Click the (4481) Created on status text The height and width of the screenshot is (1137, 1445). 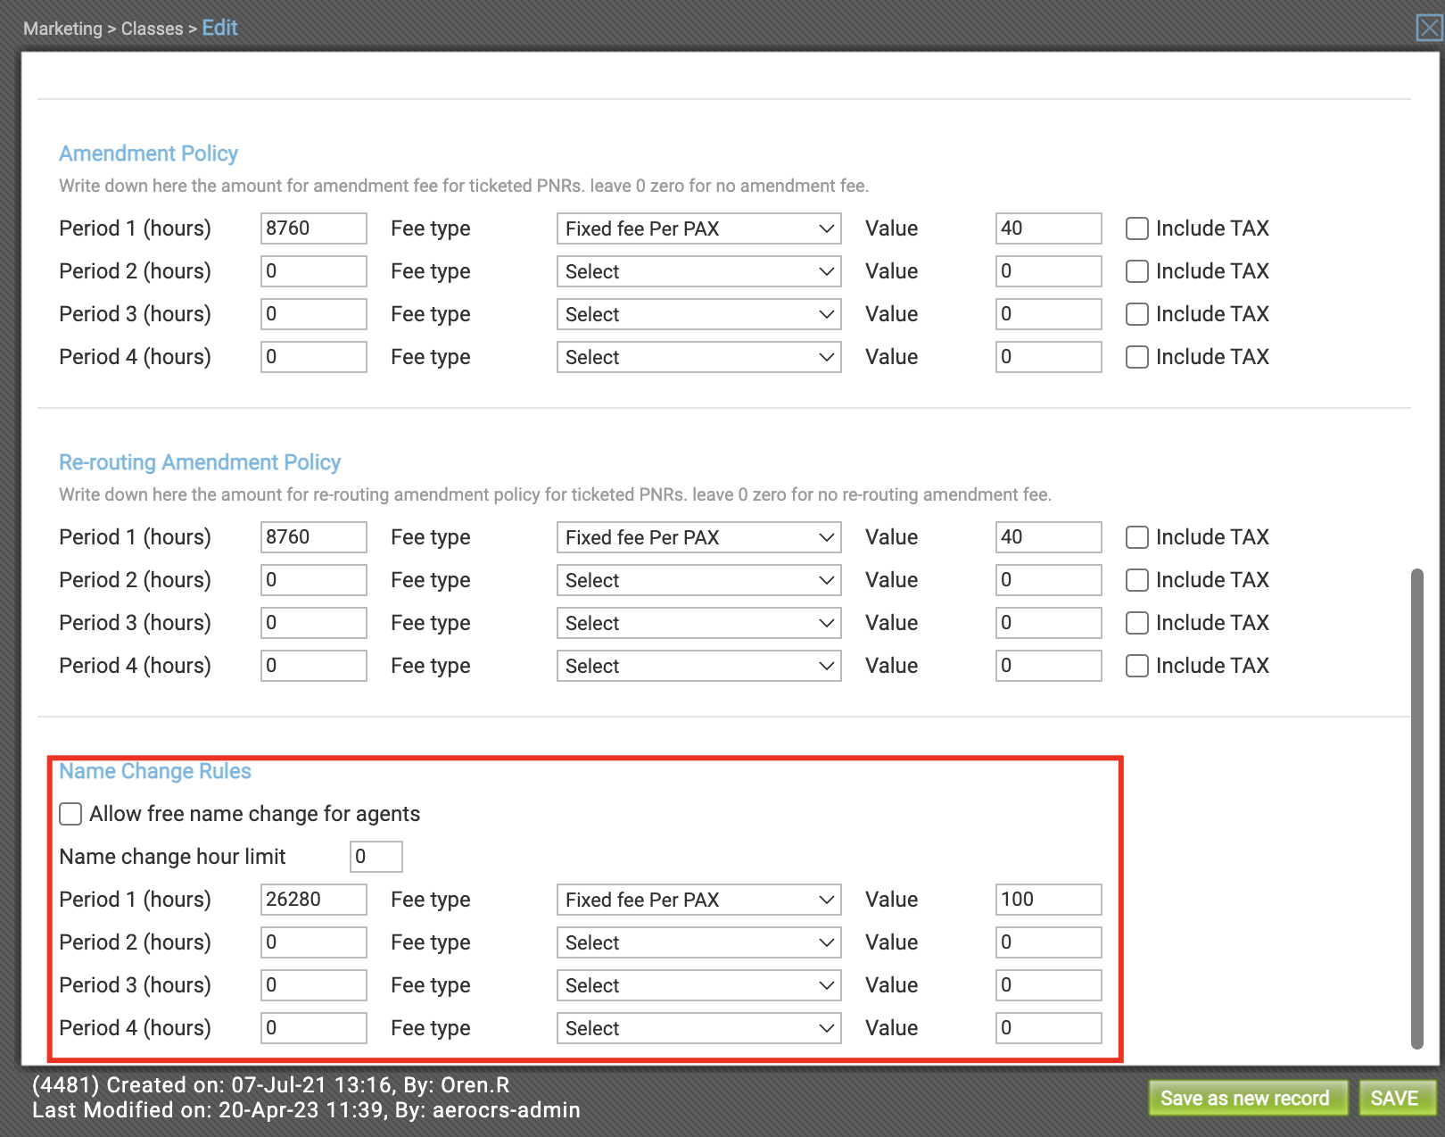[x=271, y=1085]
